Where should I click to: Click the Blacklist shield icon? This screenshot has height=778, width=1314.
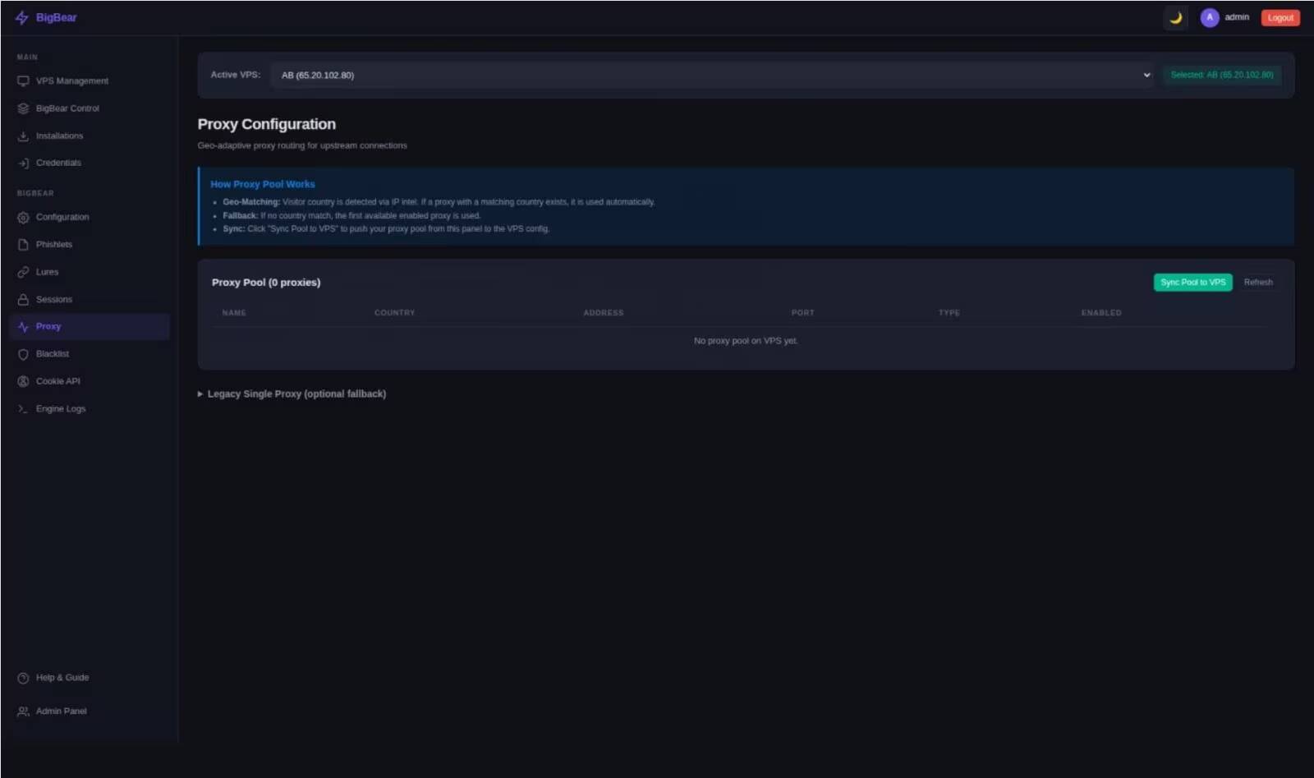(x=23, y=354)
